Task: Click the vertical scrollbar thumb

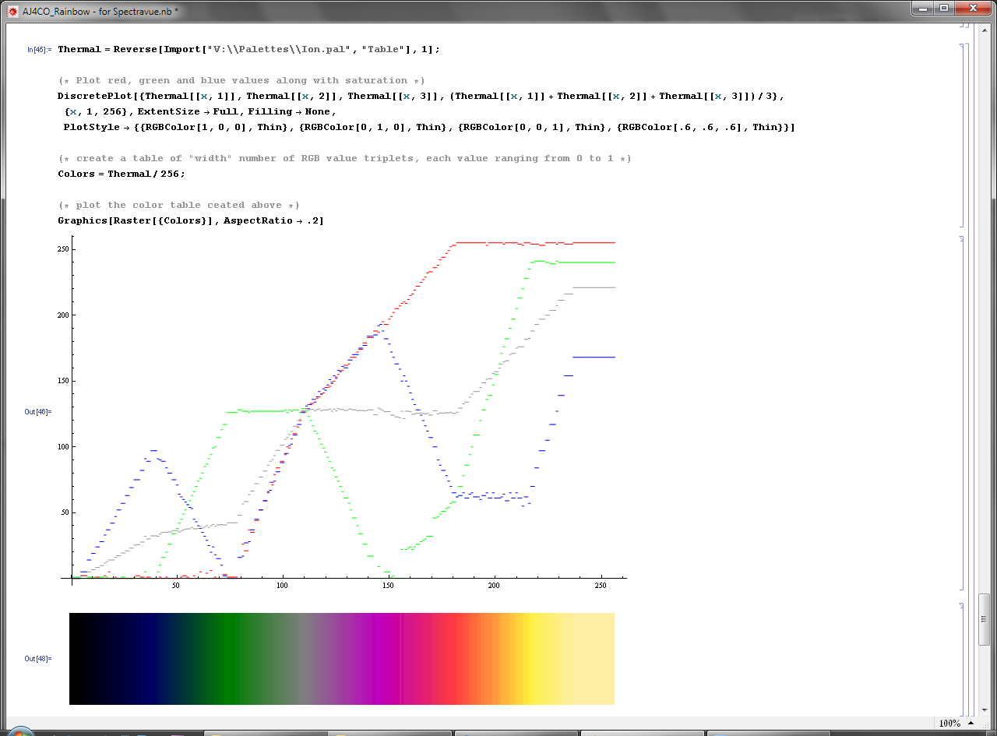Action: [x=985, y=619]
